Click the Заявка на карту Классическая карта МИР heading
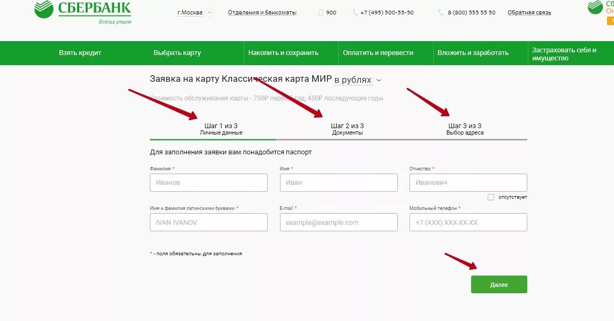Viewport: 614px width, 321px height. [240, 79]
